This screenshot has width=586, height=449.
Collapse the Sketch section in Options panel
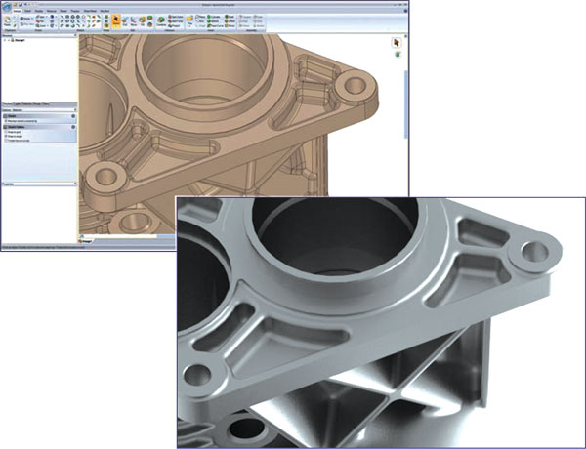tap(73, 116)
